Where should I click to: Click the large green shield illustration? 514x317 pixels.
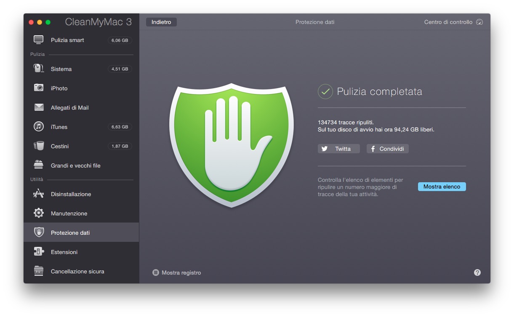[231, 145]
